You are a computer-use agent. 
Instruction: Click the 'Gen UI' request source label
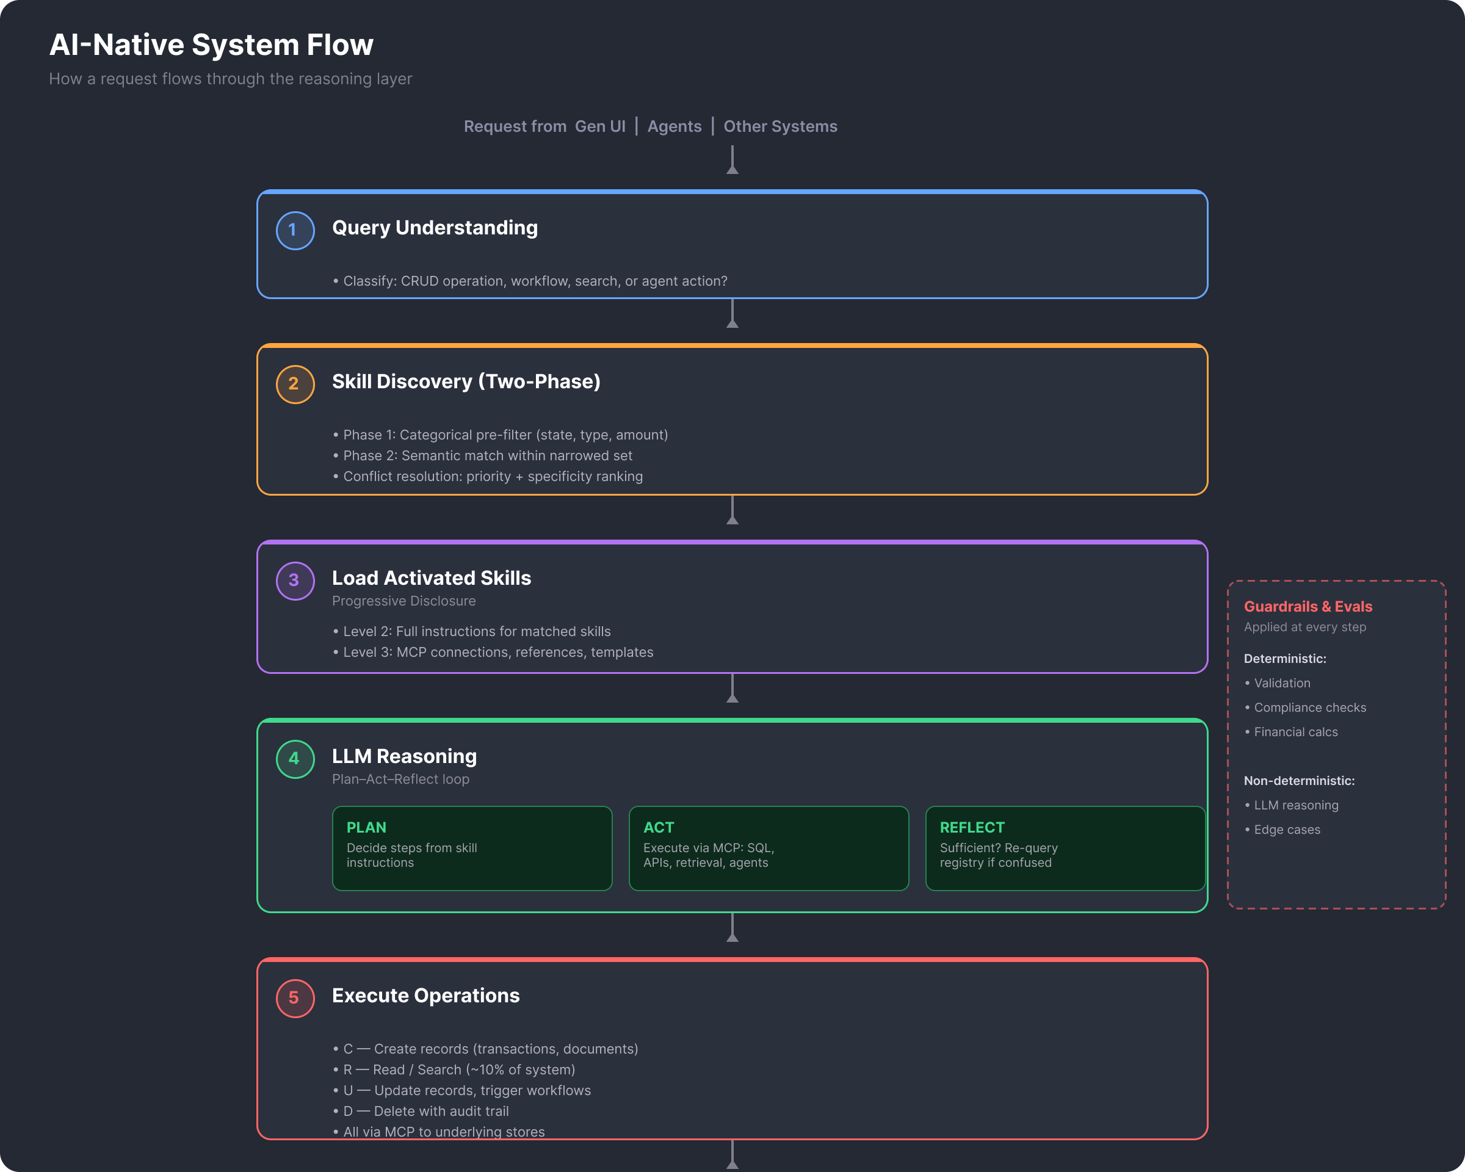point(600,126)
